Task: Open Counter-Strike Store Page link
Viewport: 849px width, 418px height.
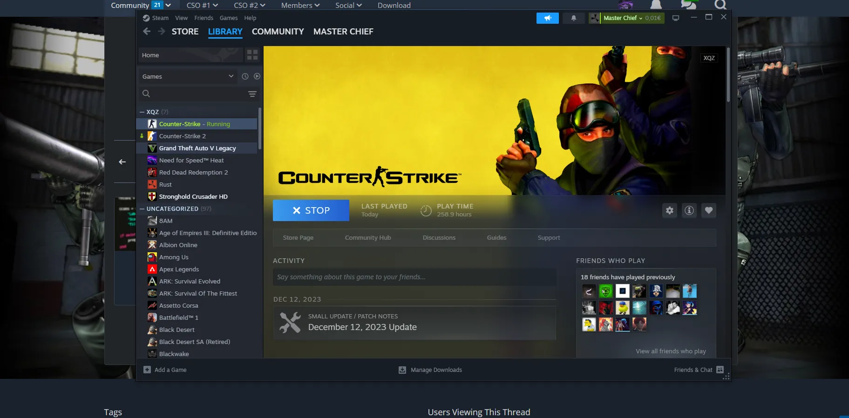Action: click(x=298, y=238)
